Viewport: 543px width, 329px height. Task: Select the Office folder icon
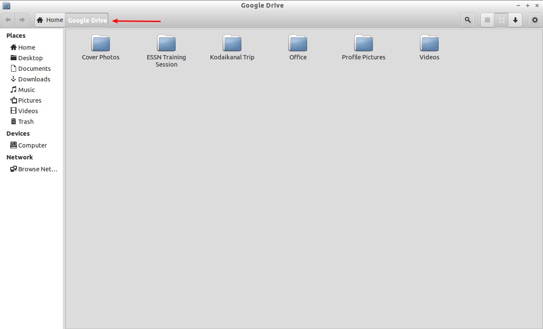pyautogui.click(x=298, y=43)
